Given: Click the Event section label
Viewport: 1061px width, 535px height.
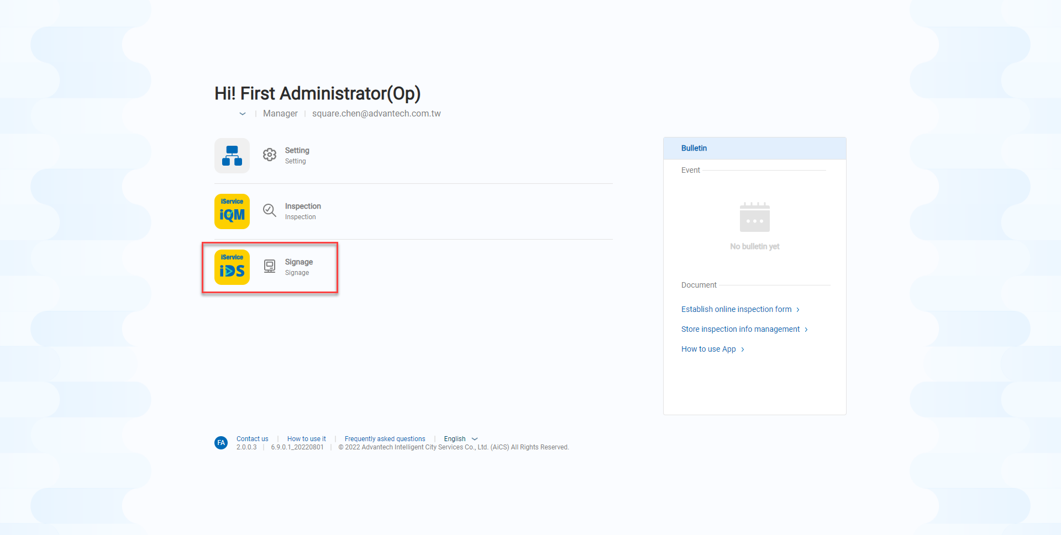Looking at the screenshot, I should click(x=691, y=170).
